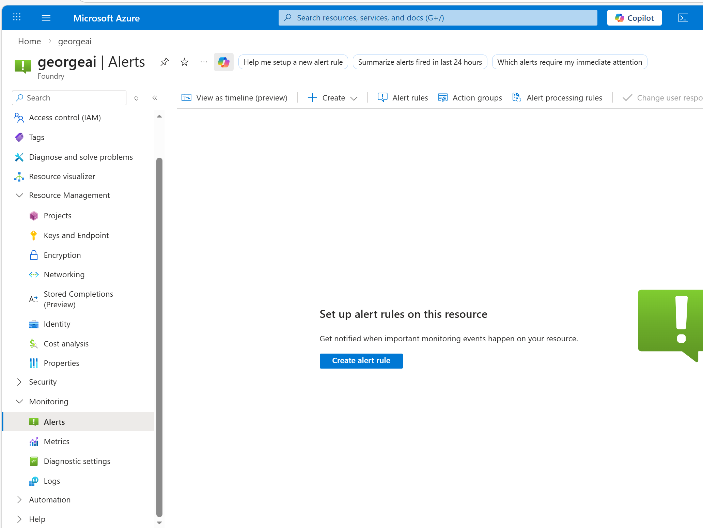The height and width of the screenshot is (528, 703).
Task: Click the Cloud Shell terminal icon
Action: pyautogui.click(x=683, y=18)
